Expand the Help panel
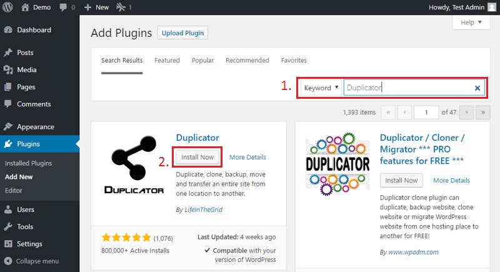Image resolution: width=500 pixels, height=272 pixels. pyautogui.click(x=471, y=23)
